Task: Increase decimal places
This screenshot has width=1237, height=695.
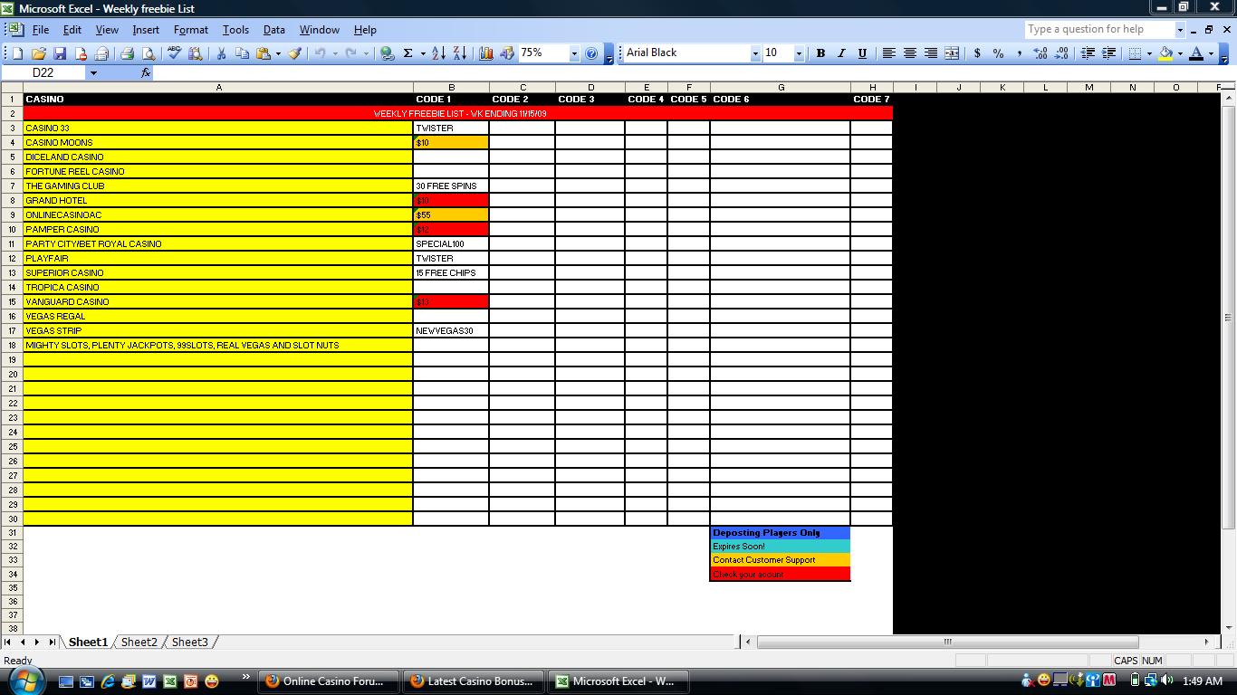Action: pyautogui.click(x=1041, y=53)
